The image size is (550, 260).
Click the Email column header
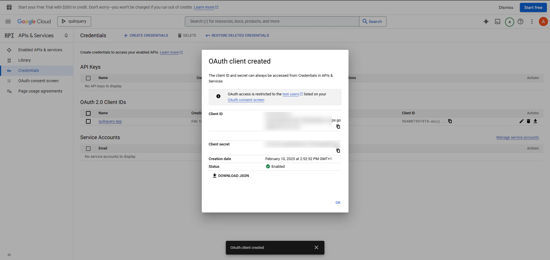103,148
